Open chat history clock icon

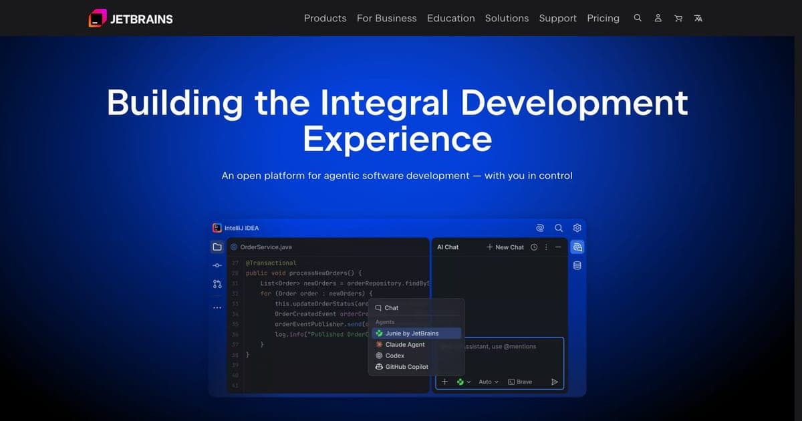(534, 247)
